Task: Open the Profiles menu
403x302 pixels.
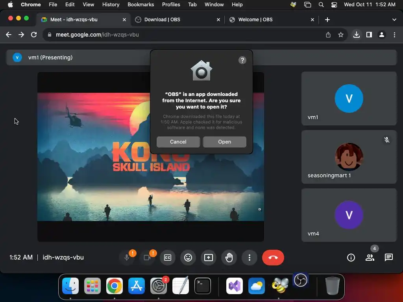Action: 171,4
